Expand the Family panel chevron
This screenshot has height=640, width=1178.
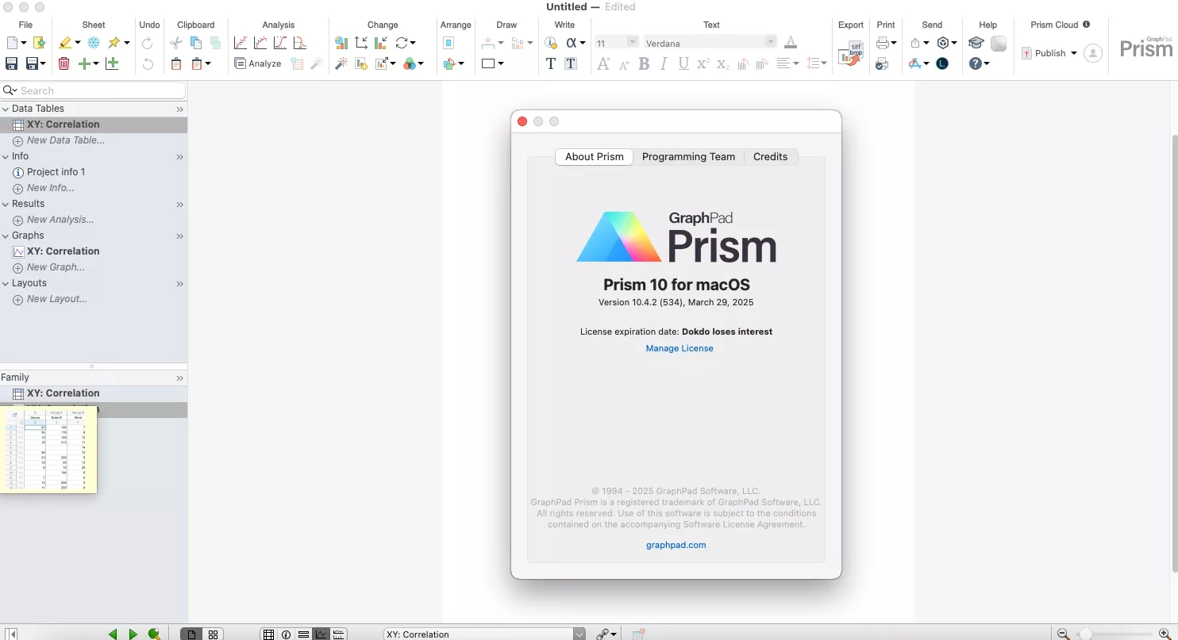[x=179, y=378]
